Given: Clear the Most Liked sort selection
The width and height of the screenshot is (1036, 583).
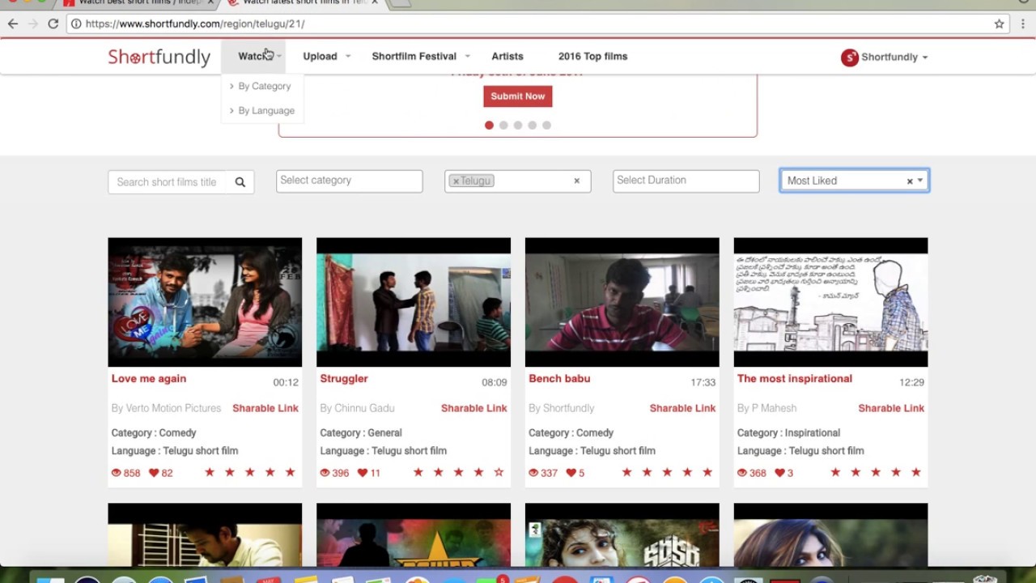Looking at the screenshot, I should [x=910, y=181].
